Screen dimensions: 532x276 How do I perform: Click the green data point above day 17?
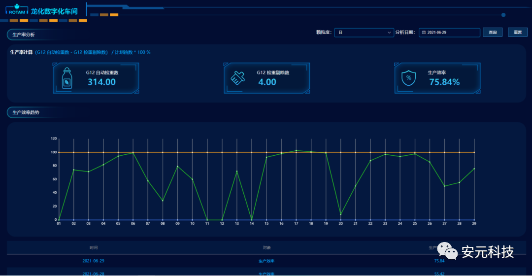point(296,150)
